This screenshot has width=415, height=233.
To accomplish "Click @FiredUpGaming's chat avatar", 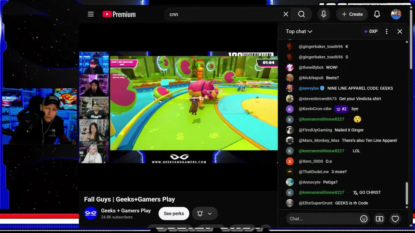I will click(290, 130).
